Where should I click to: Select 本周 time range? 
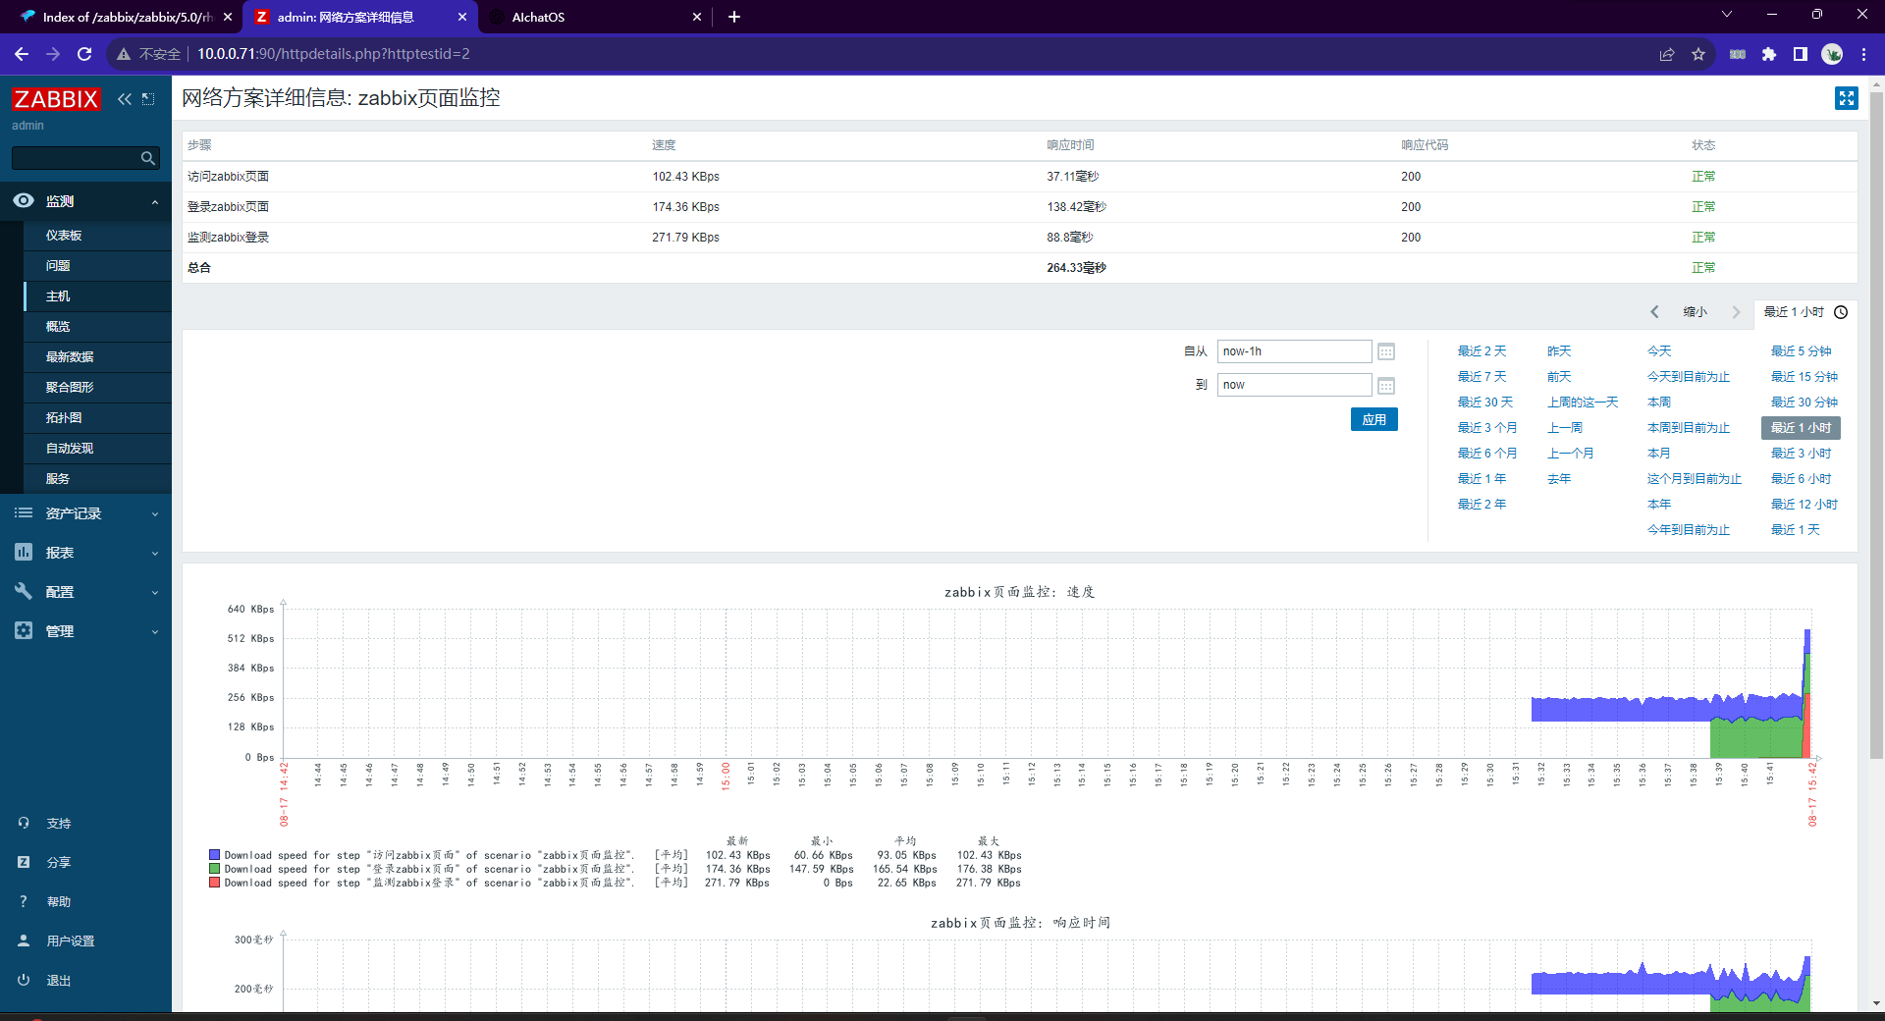tap(1659, 403)
